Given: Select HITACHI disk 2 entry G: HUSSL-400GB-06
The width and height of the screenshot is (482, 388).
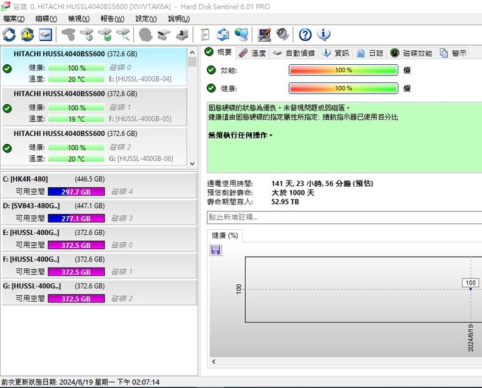Looking at the screenshot, I should click(94, 147).
